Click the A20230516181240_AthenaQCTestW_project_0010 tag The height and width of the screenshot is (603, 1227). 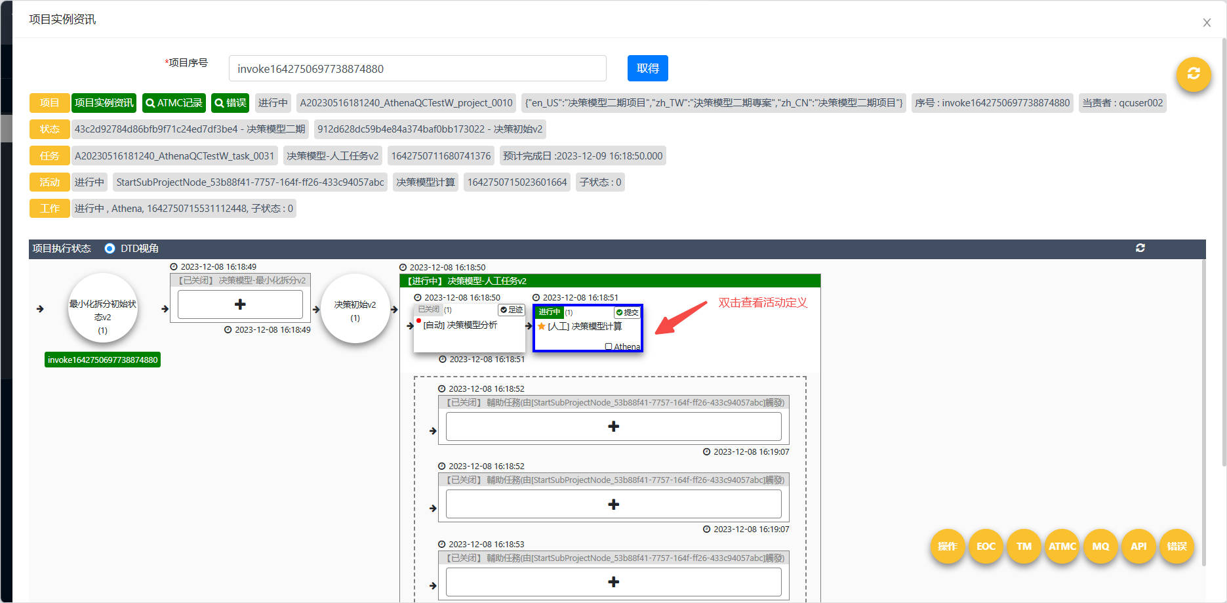click(406, 103)
